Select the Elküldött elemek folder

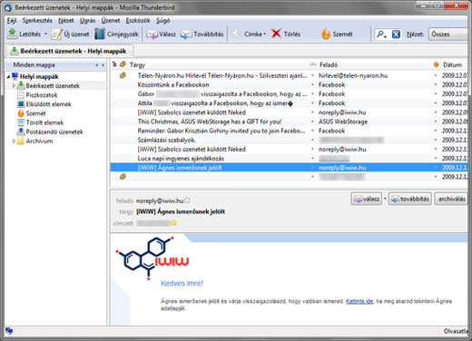click(48, 104)
